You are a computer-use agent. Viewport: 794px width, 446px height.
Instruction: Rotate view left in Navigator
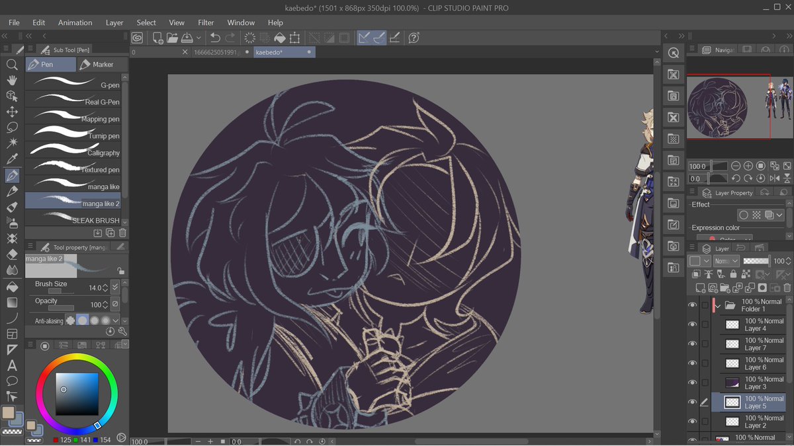click(x=735, y=178)
